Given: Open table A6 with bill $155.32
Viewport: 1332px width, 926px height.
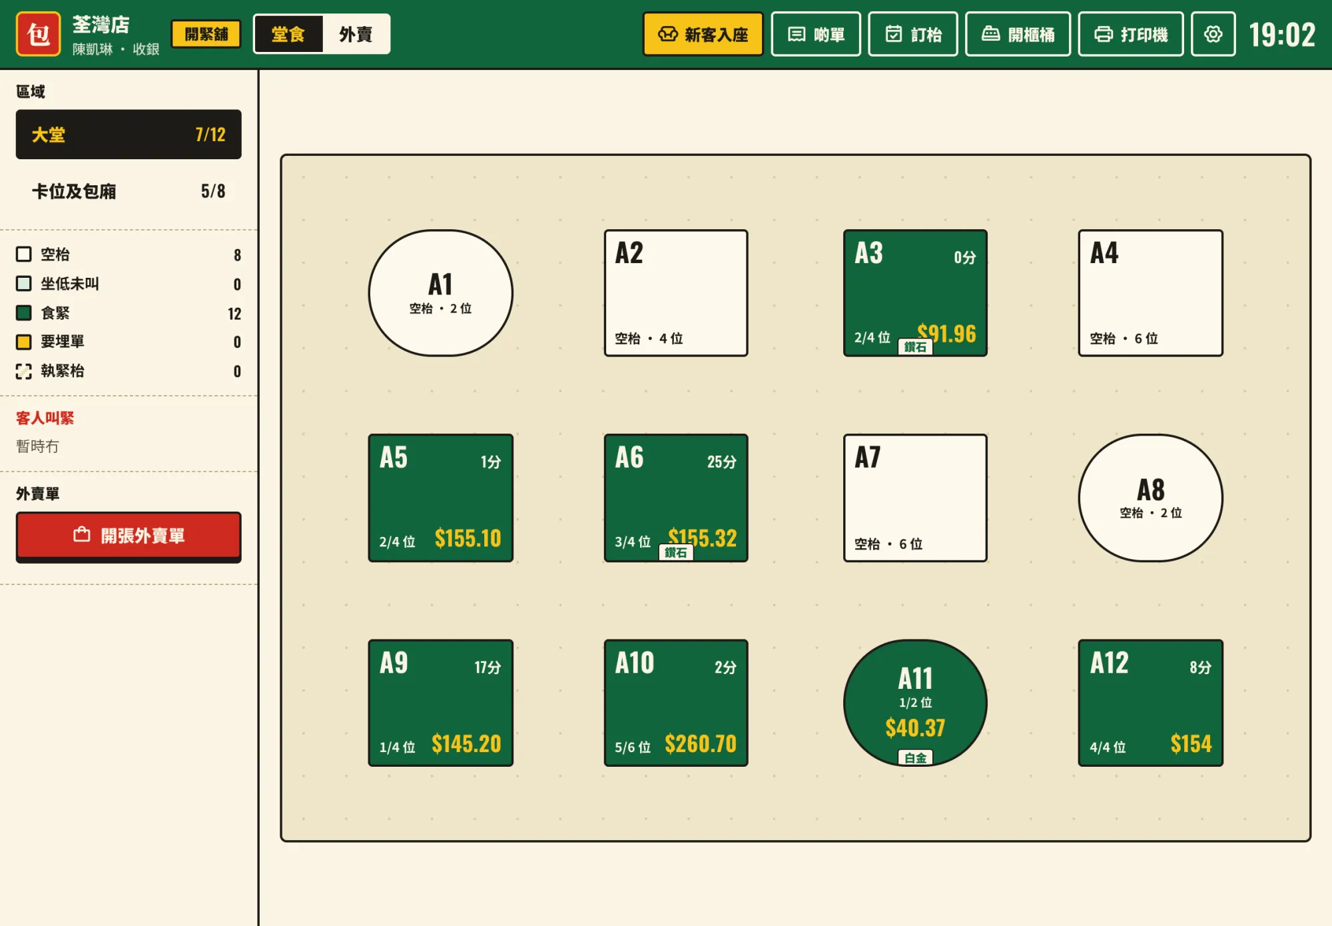Looking at the screenshot, I should pyautogui.click(x=675, y=498).
